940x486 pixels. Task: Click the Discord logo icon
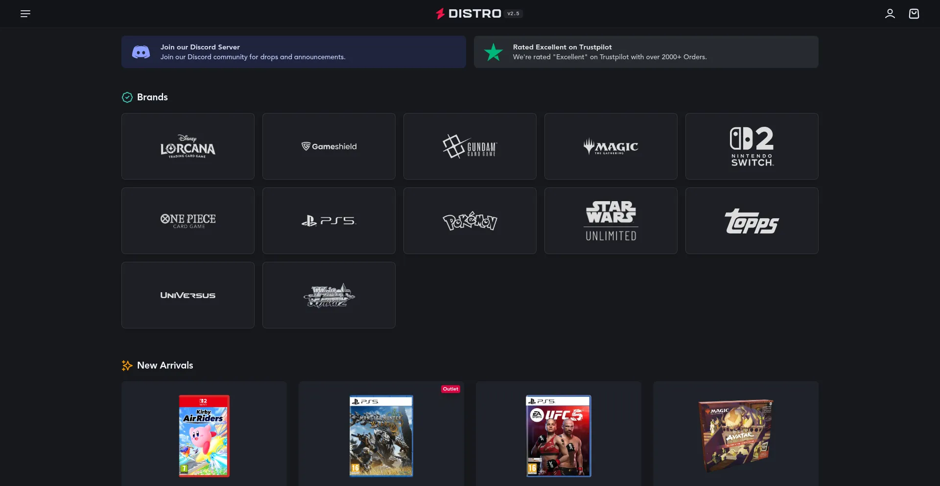coord(141,52)
